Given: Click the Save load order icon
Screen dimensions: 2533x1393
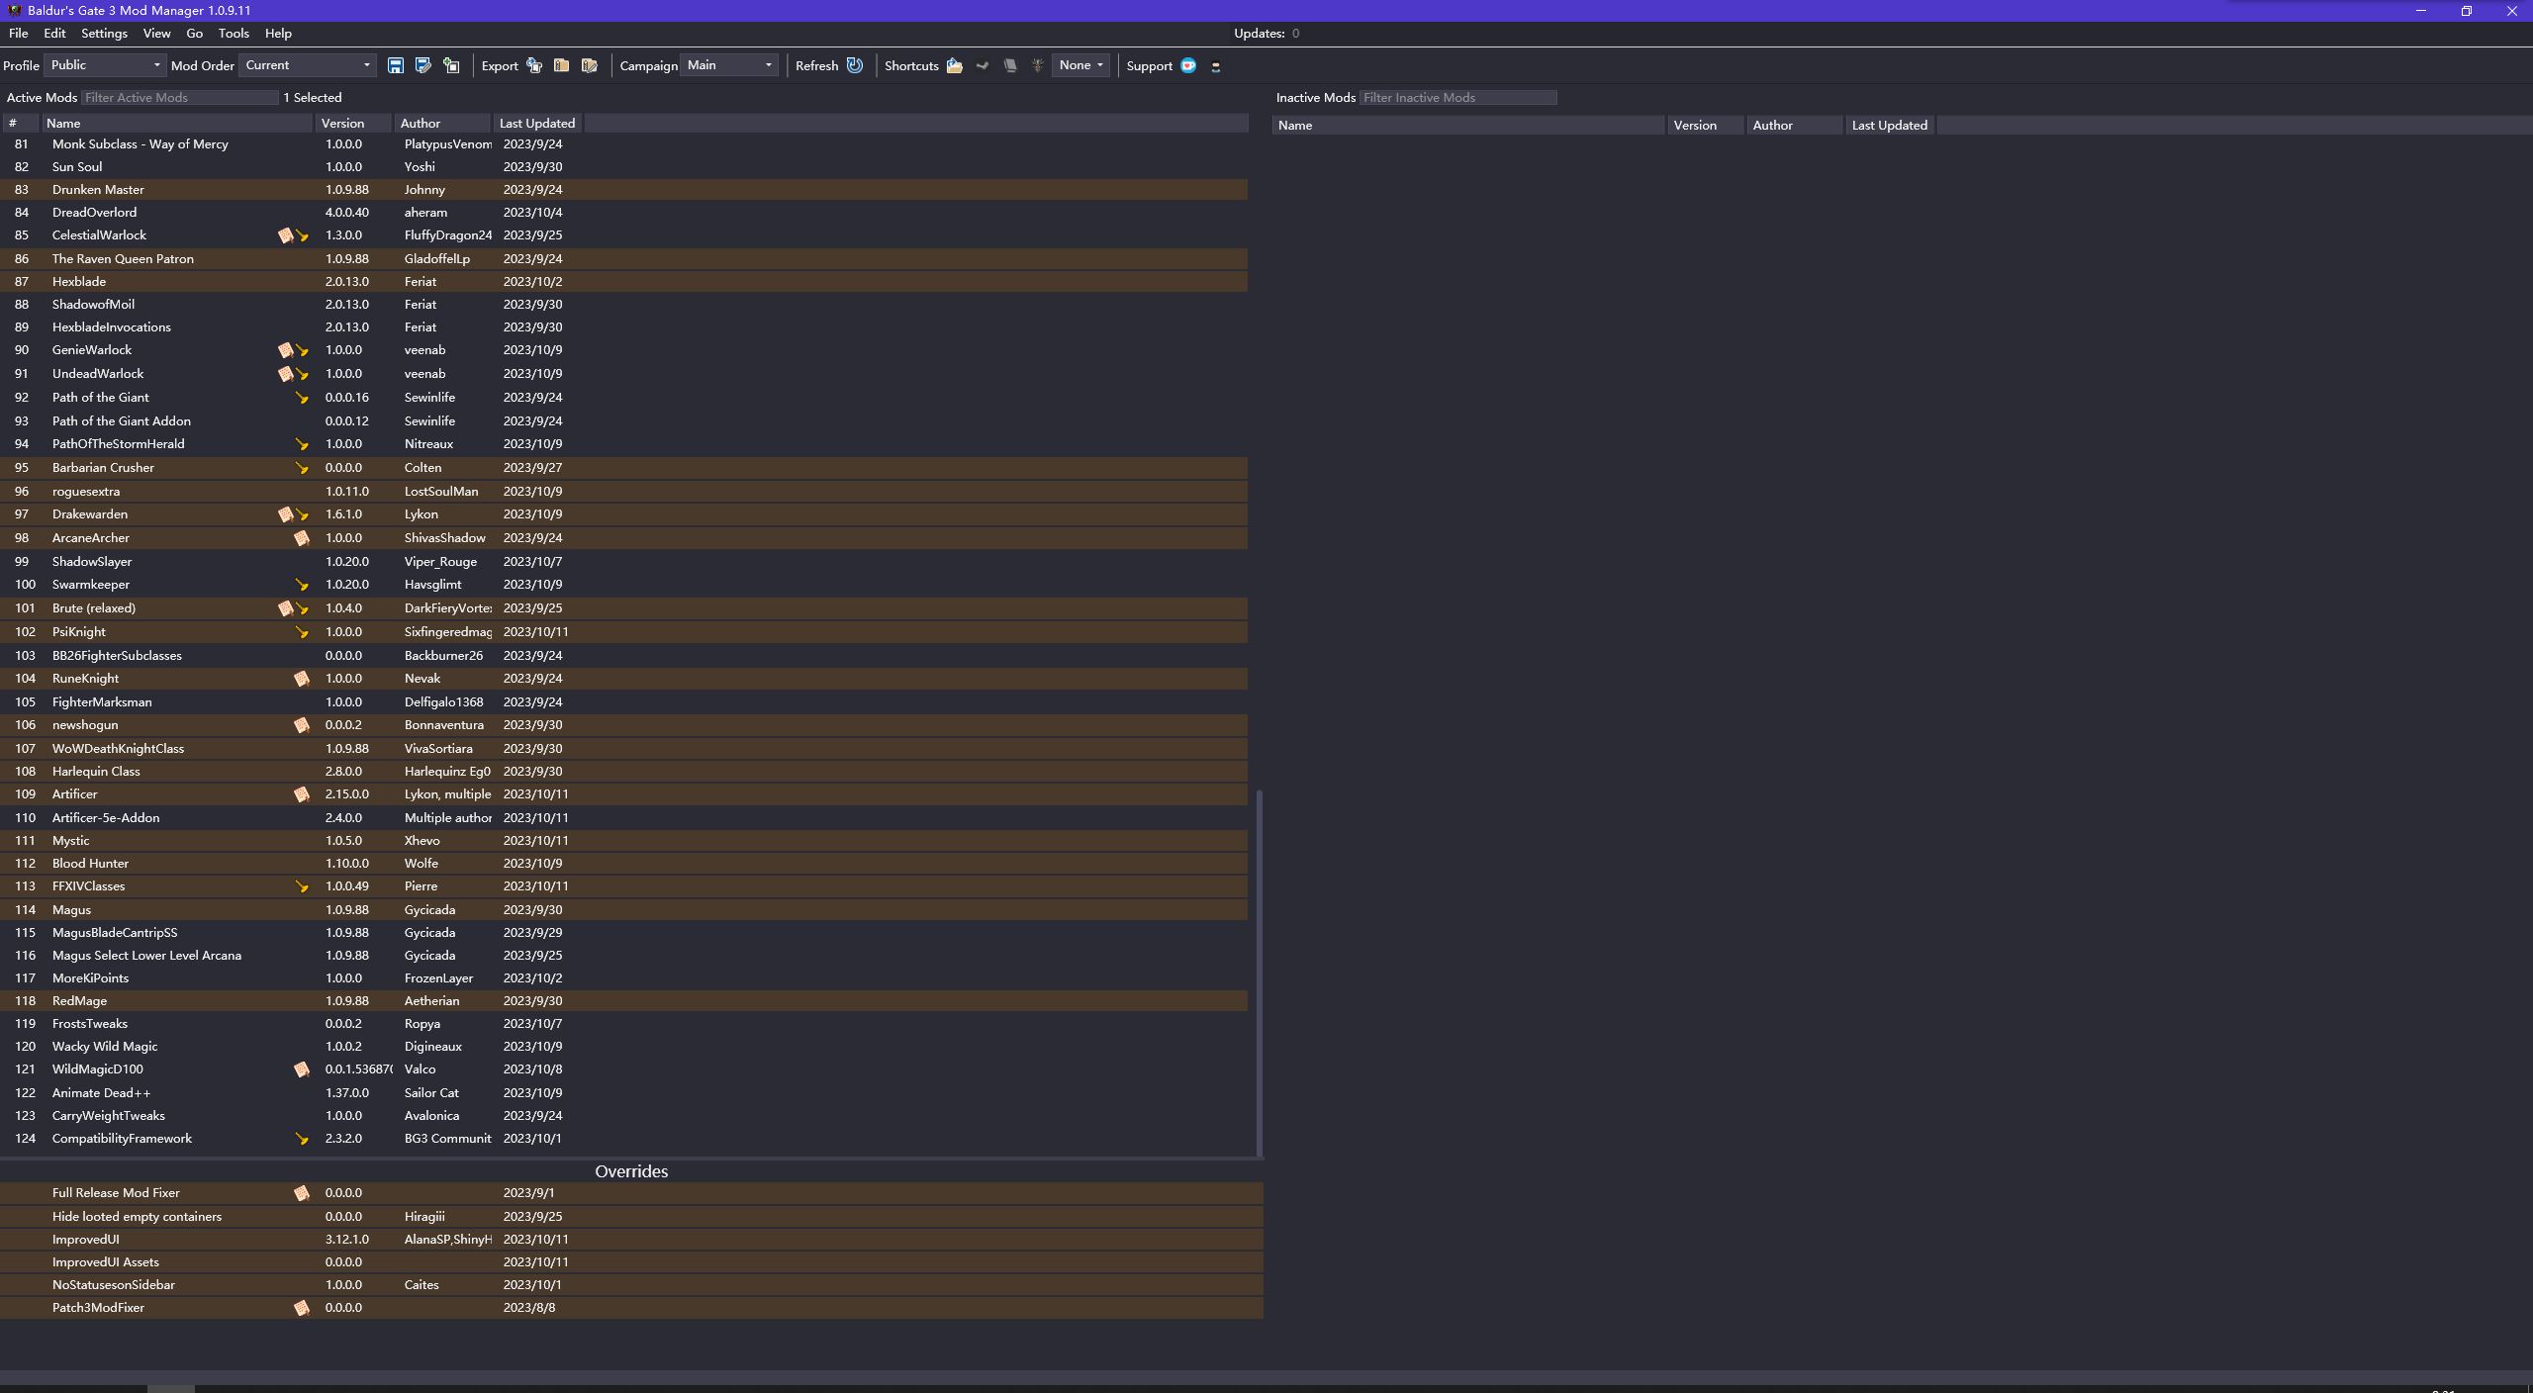Looking at the screenshot, I should (395, 65).
